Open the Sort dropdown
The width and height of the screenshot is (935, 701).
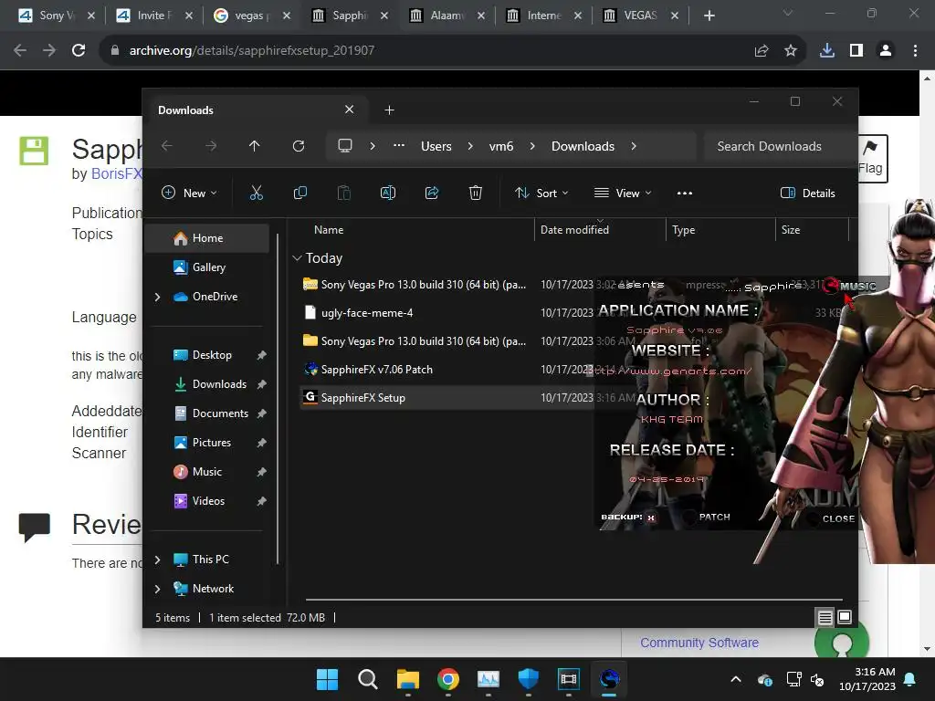542,194
